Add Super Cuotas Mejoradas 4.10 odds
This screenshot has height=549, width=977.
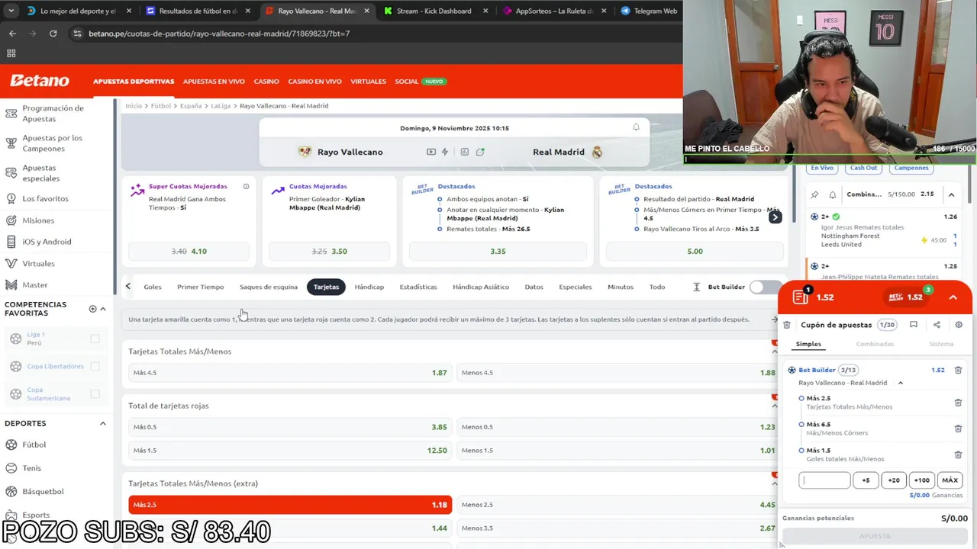[x=189, y=251]
